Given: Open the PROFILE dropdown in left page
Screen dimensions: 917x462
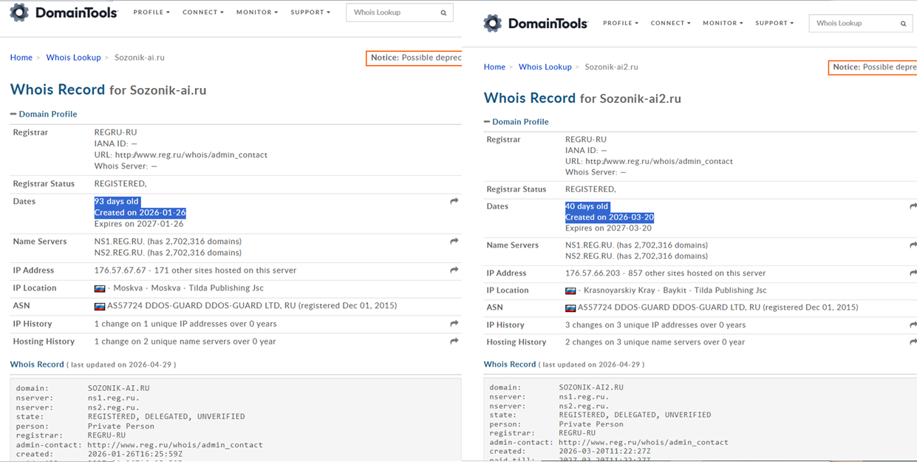Looking at the screenshot, I should [x=151, y=13].
